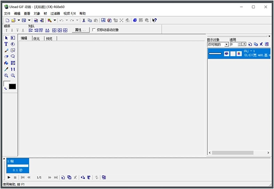Image resolution: width=274 pixels, height=189 pixels.
Task: Select the arrow Pick tool
Action: click(x=6, y=38)
